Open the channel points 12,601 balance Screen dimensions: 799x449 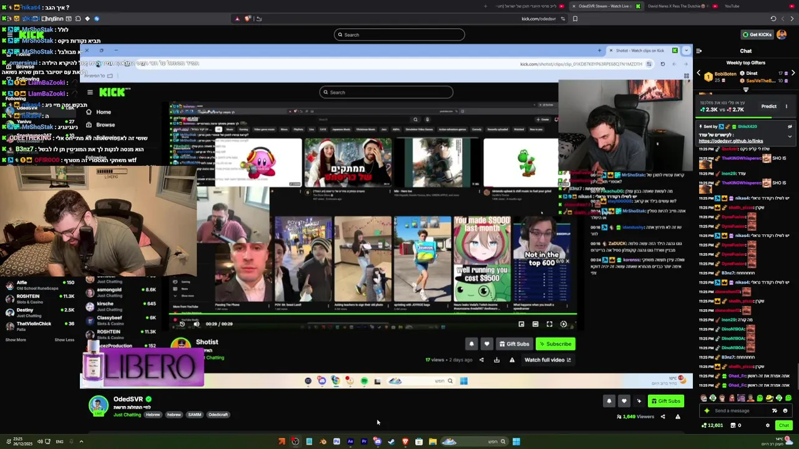(712, 425)
